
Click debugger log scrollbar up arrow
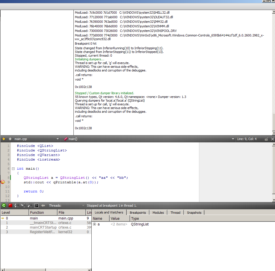click(274, 12)
